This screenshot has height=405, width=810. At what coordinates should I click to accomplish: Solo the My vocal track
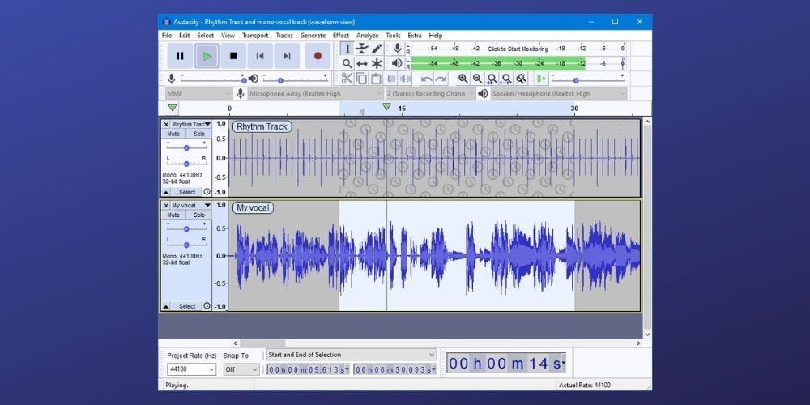[199, 215]
